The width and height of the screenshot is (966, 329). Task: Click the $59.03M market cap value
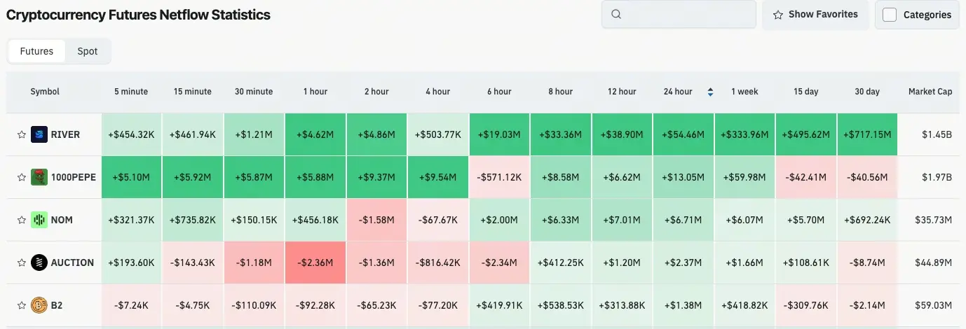pyautogui.click(x=933, y=305)
